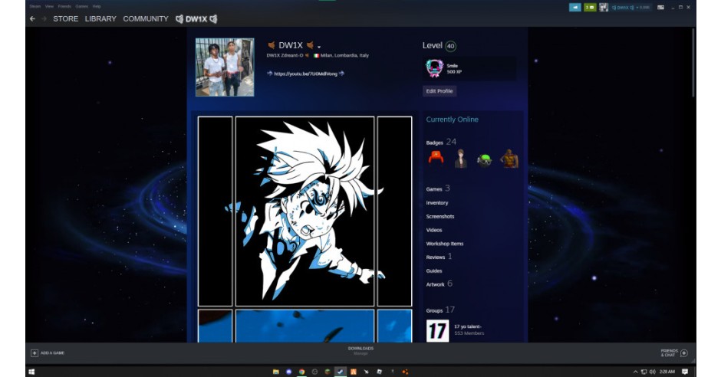Click the network icon in system tray
The image size is (721, 377).
pos(644,372)
